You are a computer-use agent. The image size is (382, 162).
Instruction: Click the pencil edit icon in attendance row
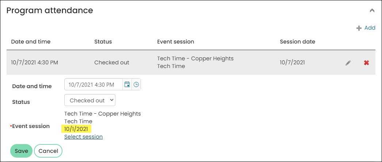click(348, 63)
